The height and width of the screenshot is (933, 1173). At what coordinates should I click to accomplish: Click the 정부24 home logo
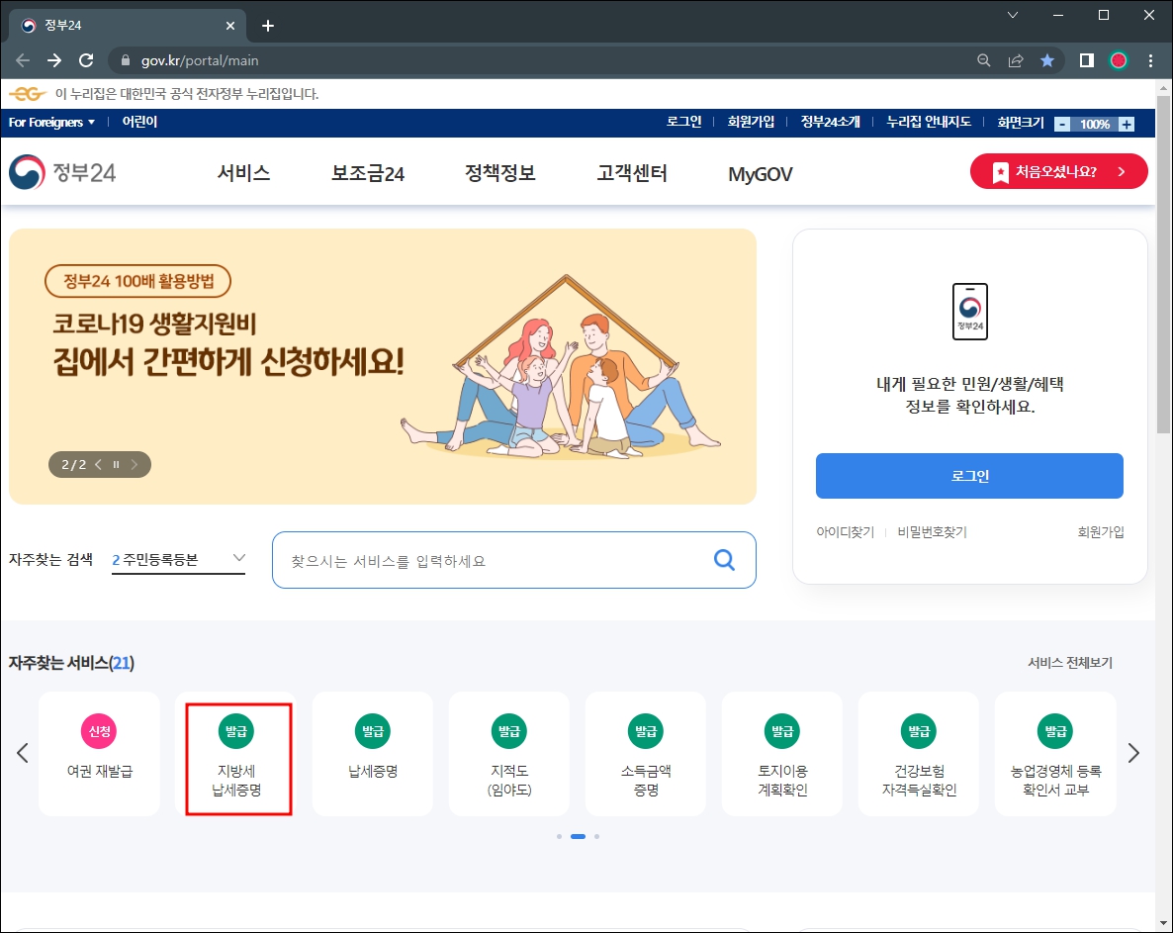63,171
